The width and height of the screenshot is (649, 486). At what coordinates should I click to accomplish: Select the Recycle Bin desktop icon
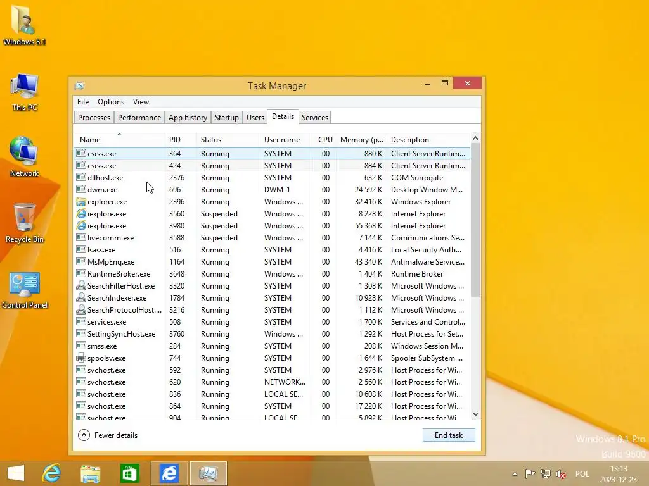point(25,223)
